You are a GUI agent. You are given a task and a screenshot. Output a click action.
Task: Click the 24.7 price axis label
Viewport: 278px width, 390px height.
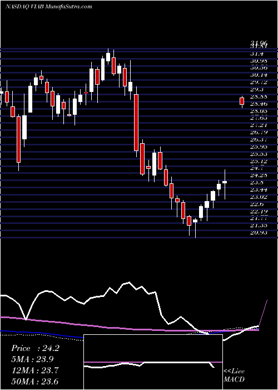point(257,168)
